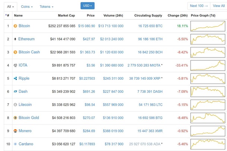Click the Bitcoin Gold coin icon
227x151 pixels.
(x=15, y=118)
